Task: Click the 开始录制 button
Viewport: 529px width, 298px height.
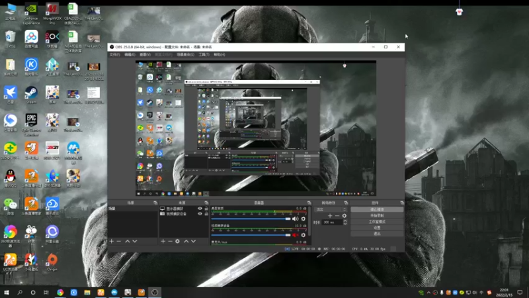Action: [x=377, y=216]
